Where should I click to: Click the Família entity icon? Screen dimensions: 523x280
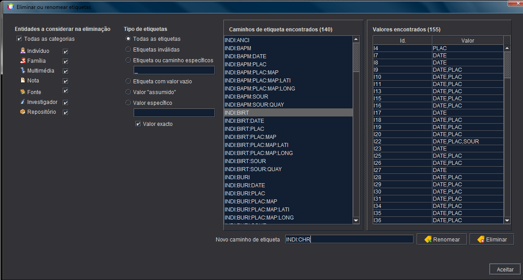23,61
